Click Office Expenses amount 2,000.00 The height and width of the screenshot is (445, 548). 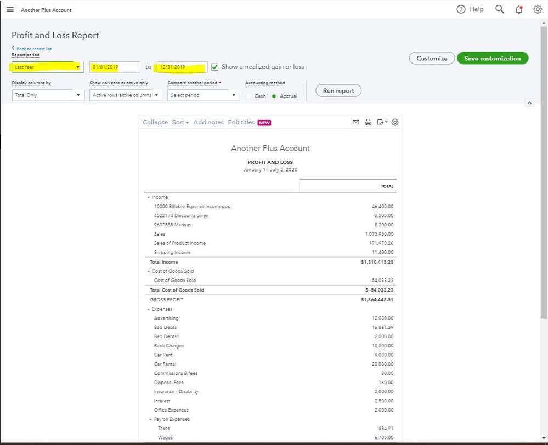384,410
